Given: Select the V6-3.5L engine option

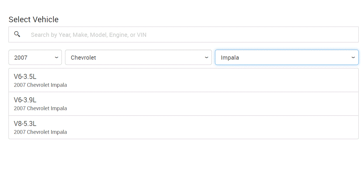Looking at the screenshot, I should pos(183,80).
